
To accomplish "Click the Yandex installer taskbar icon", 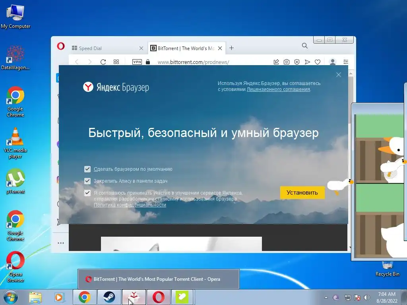I will point(134,297).
